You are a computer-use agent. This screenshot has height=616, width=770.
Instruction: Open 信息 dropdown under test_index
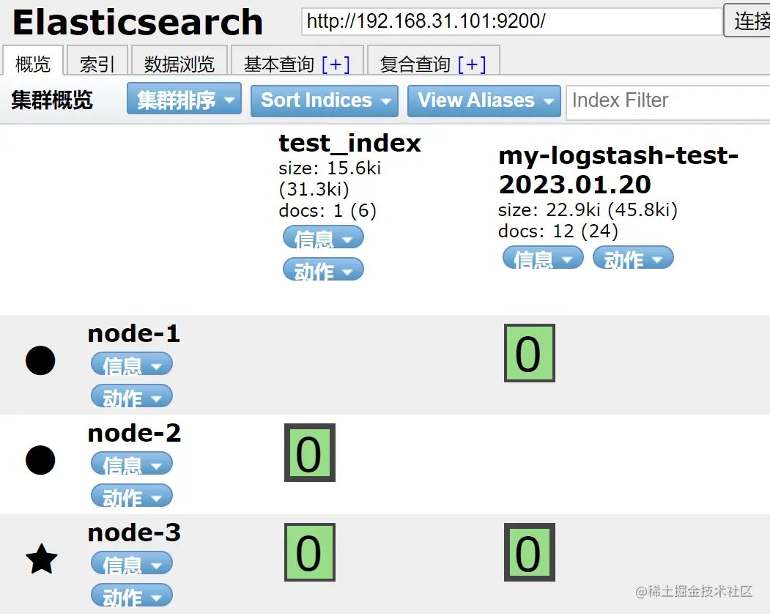(323, 238)
